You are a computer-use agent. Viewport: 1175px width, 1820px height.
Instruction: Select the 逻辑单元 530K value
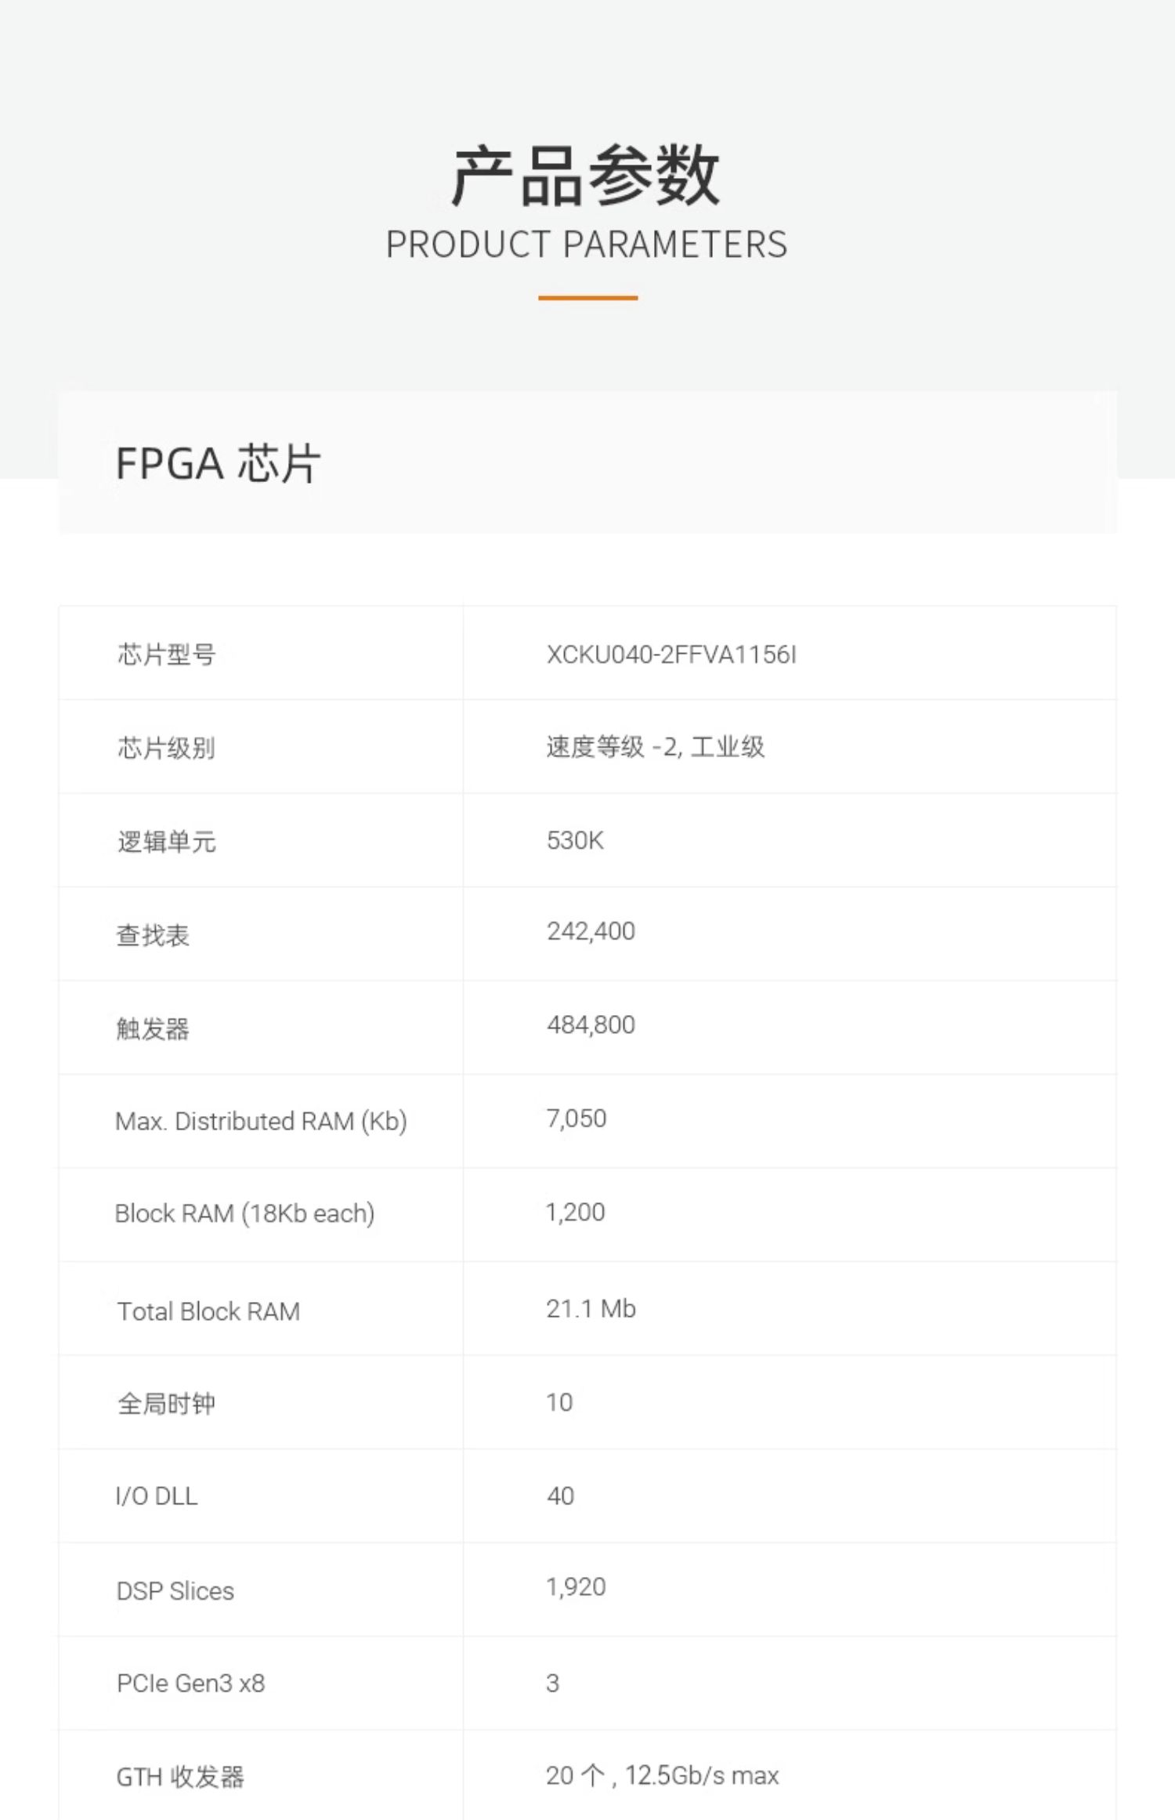575,840
